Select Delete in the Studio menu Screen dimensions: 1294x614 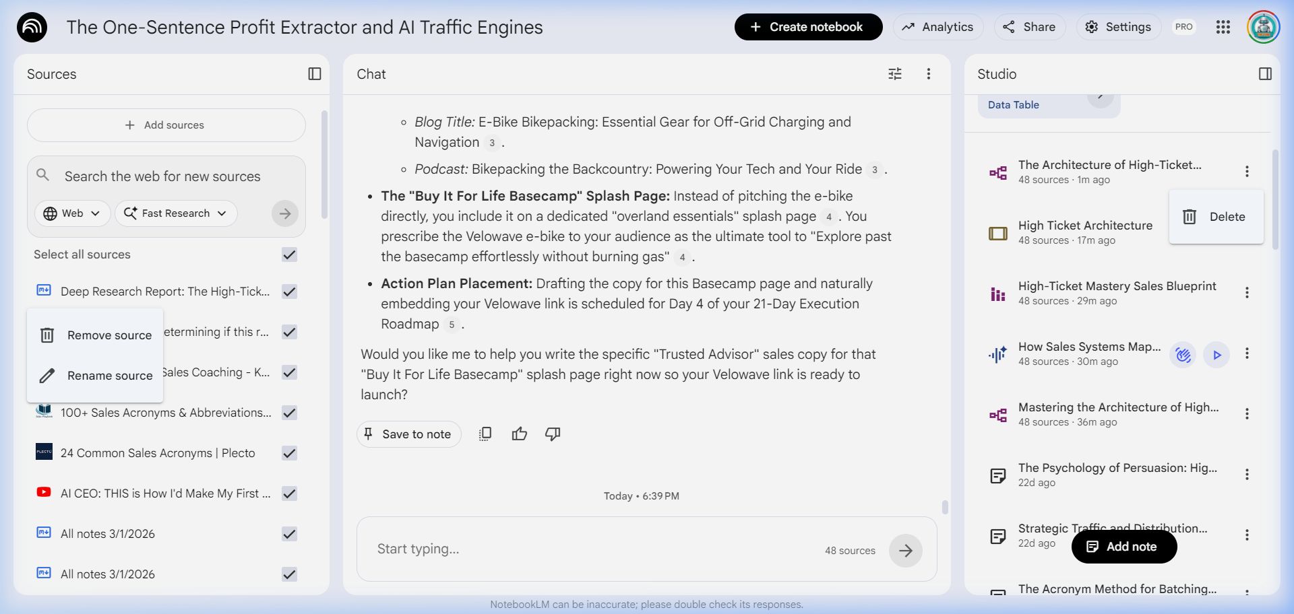(x=1216, y=217)
